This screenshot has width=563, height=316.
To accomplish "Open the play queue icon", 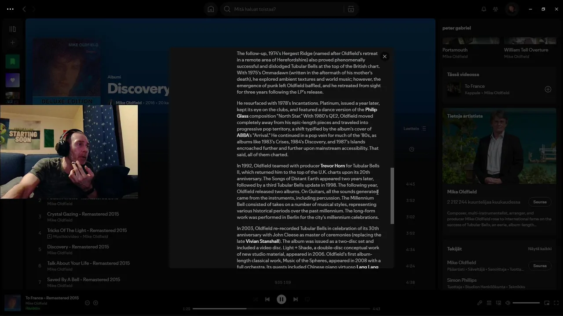I will click(x=489, y=303).
